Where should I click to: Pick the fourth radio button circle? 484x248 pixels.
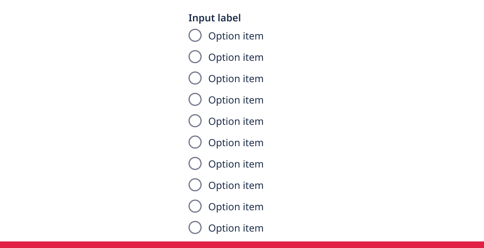(x=195, y=99)
